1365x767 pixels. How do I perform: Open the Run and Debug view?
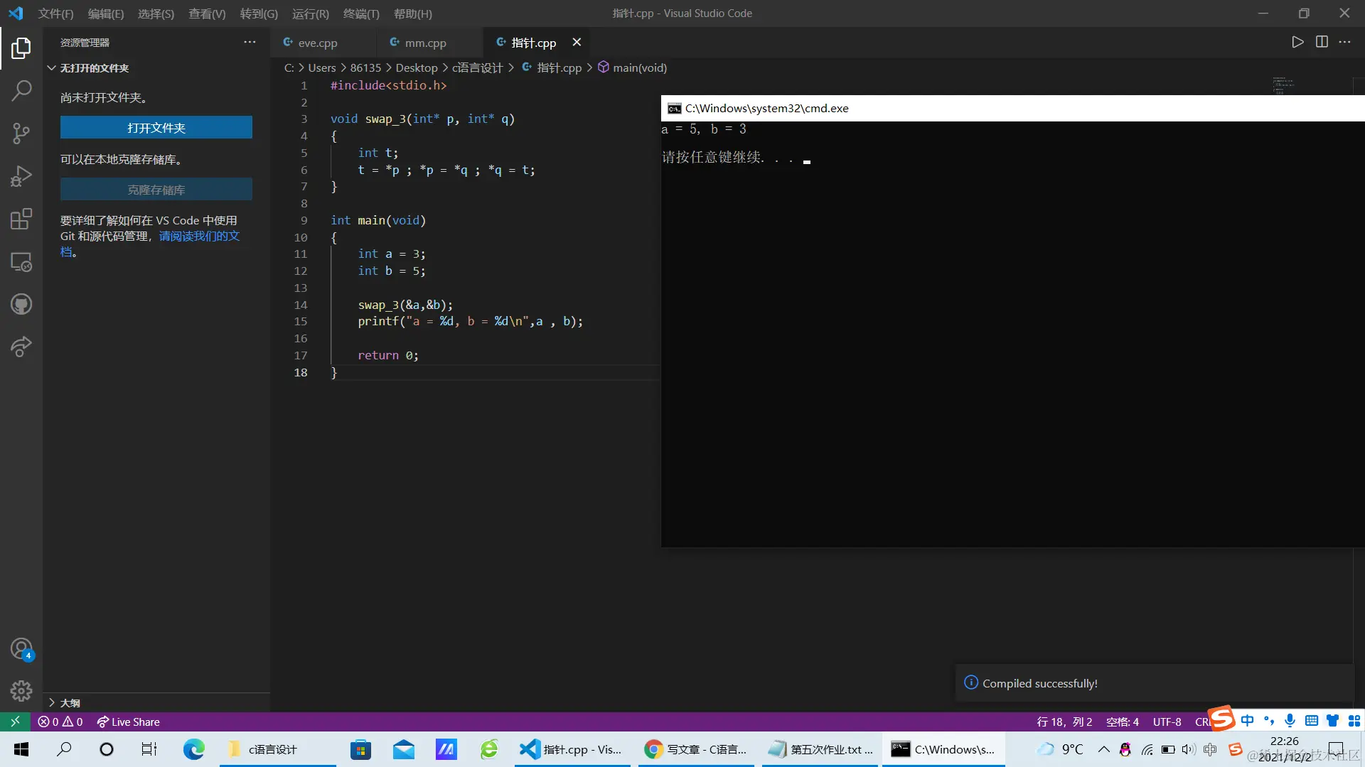coord(21,175)
